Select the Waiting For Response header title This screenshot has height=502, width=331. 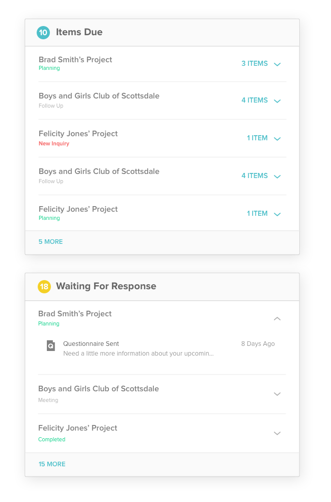(106, 286)
